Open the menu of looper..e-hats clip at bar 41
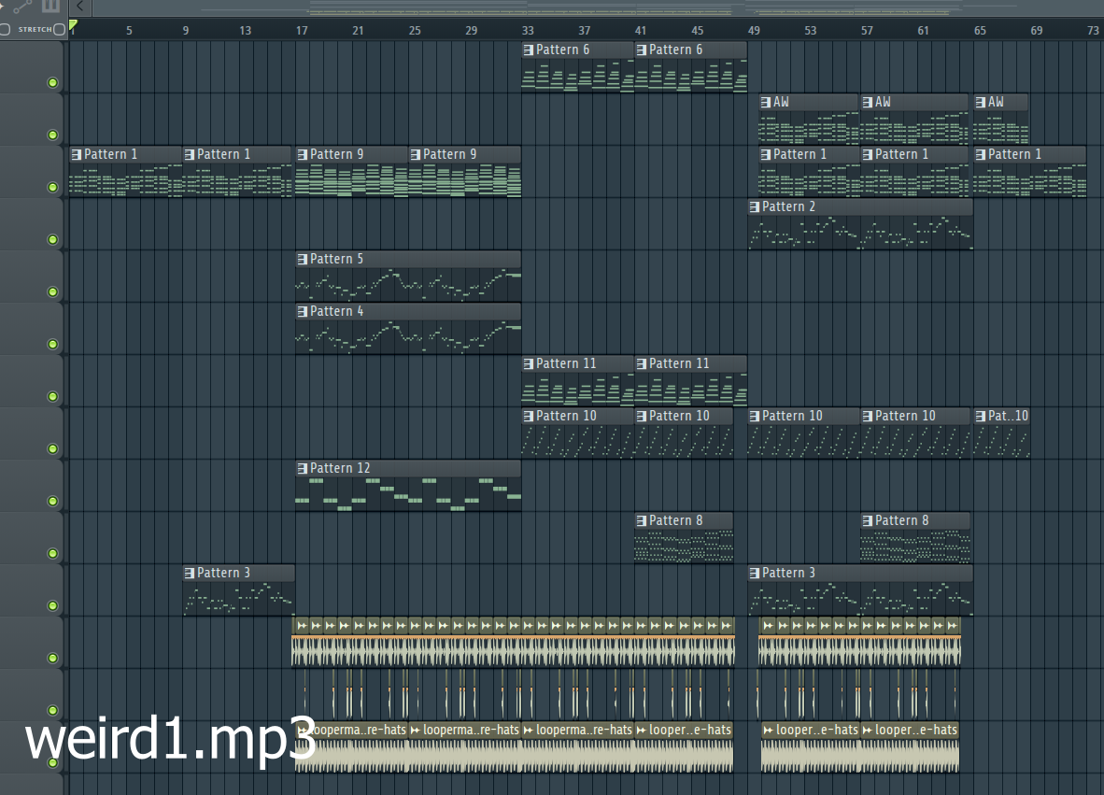 (641, 731)
